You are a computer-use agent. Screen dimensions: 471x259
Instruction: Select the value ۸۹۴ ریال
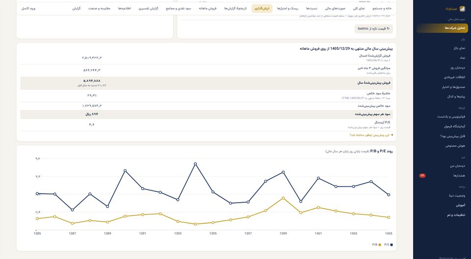tap(92, 114)
